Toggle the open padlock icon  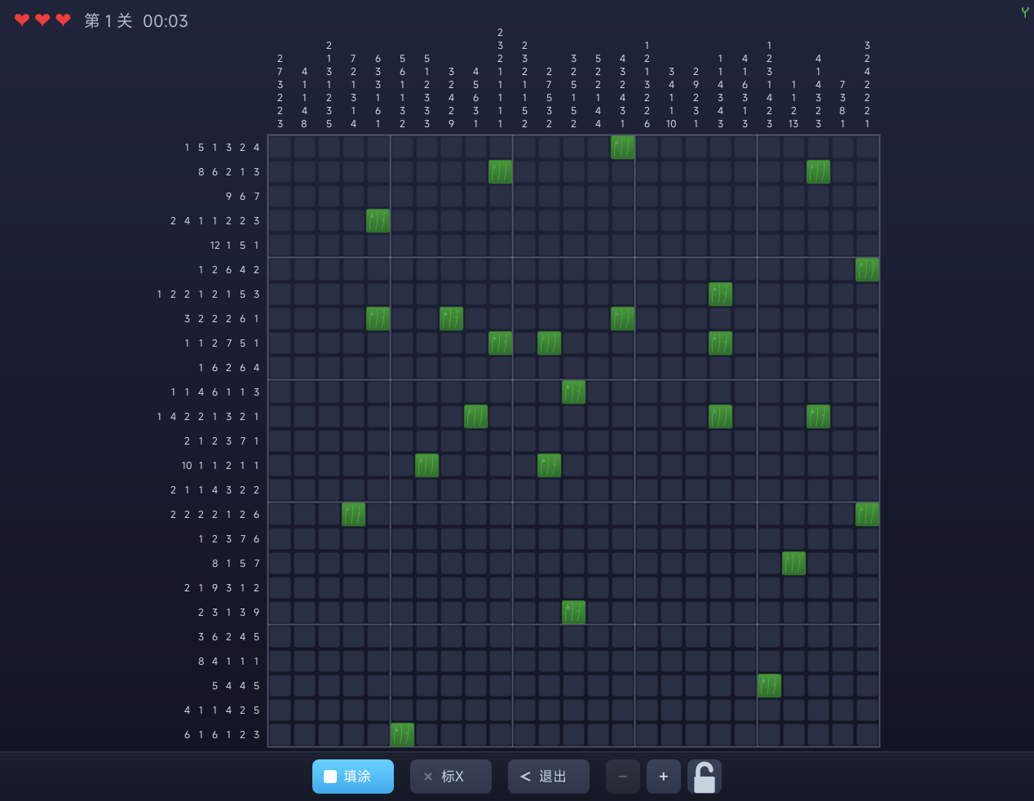pos(705,777)
